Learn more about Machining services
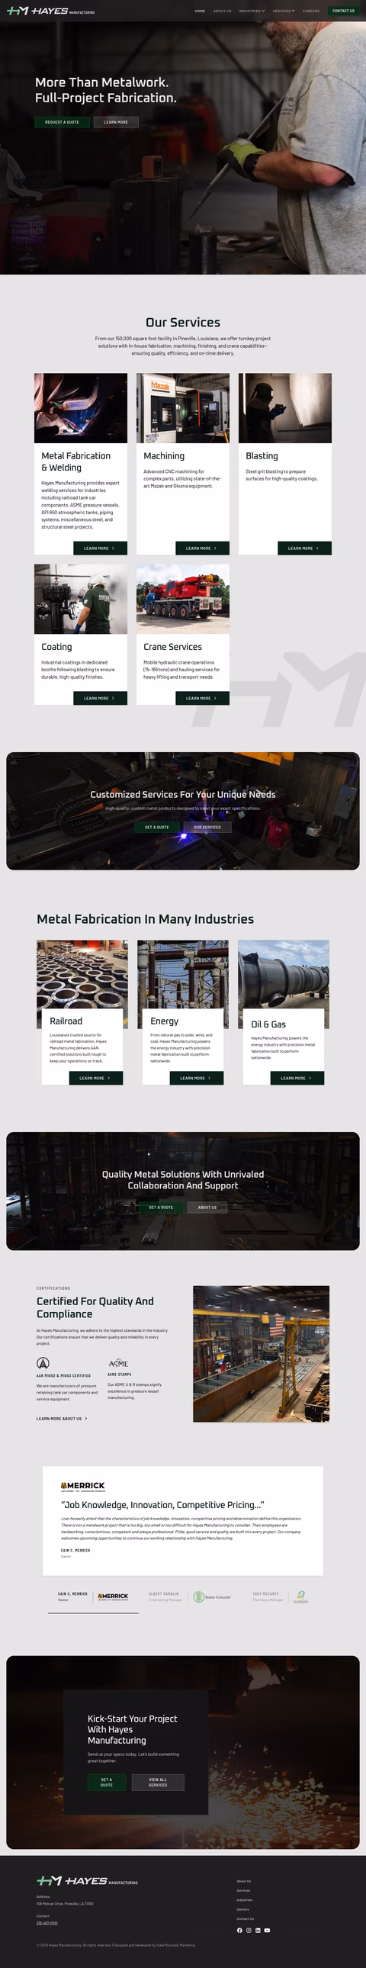 203,548
